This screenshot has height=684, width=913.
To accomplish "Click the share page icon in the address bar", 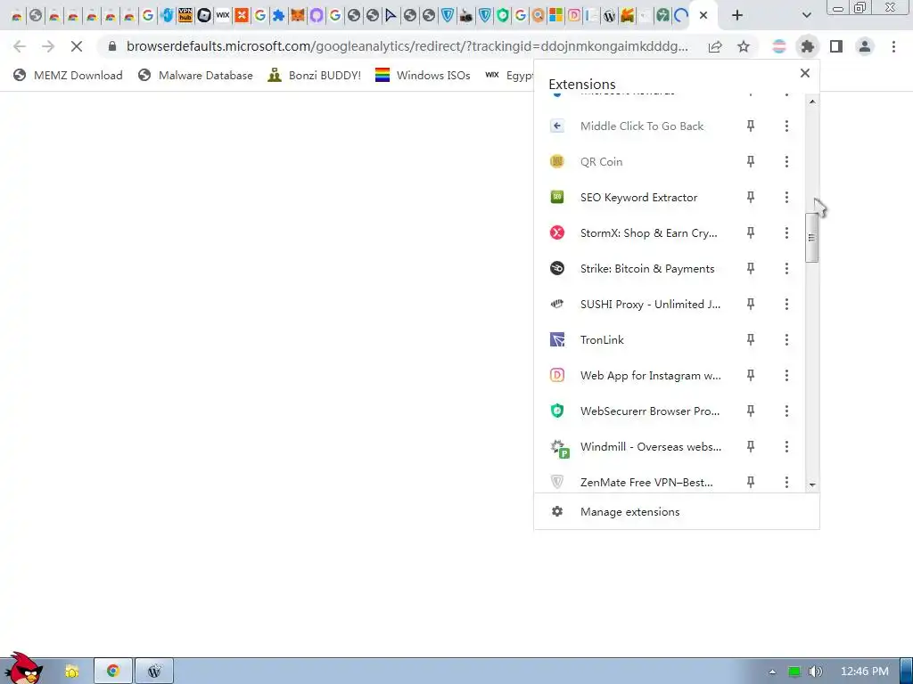I will (x=715, y=46).
